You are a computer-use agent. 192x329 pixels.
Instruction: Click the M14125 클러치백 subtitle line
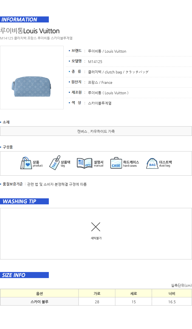(x=36, y=38)
